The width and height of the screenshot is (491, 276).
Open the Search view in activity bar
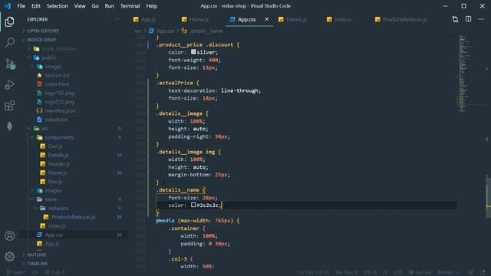click(9, 43)
